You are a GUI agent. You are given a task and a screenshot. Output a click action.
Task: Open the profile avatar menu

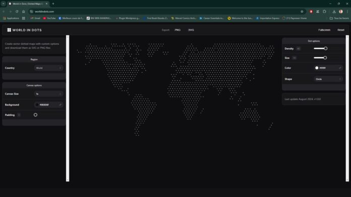click(341, 12)
